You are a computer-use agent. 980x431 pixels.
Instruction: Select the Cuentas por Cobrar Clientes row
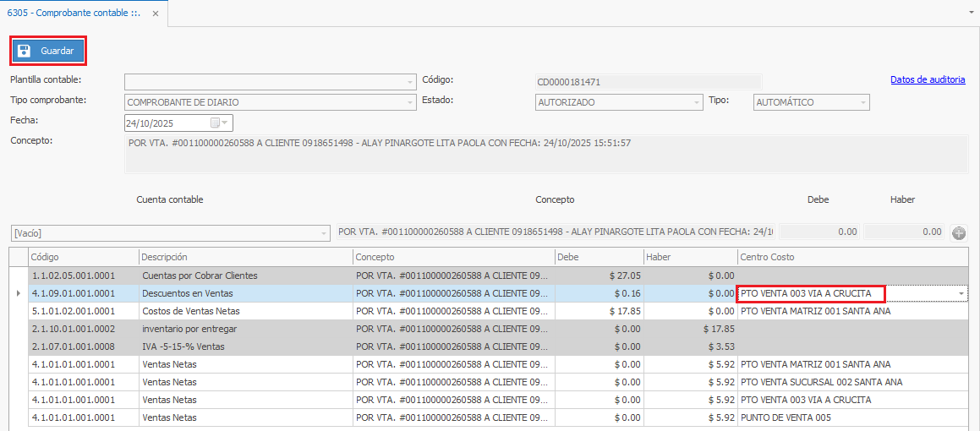200,276
